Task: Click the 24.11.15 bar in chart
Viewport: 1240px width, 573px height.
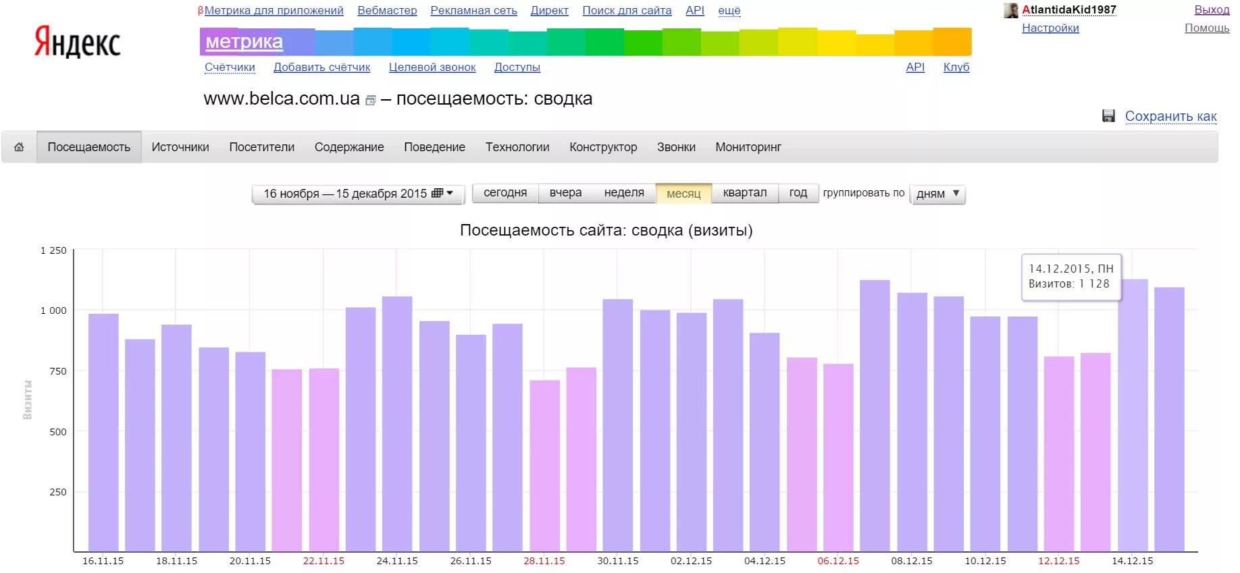Action: pyautogui.click(x=397, y=424)
